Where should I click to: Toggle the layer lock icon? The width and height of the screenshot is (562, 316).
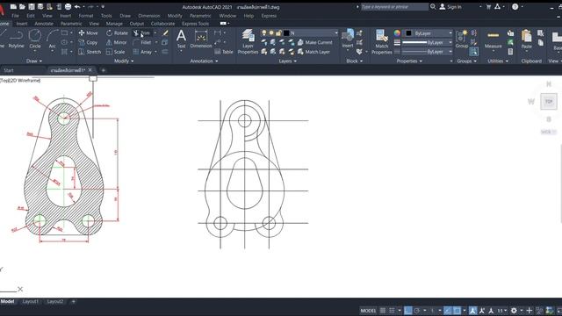point(278,33)
